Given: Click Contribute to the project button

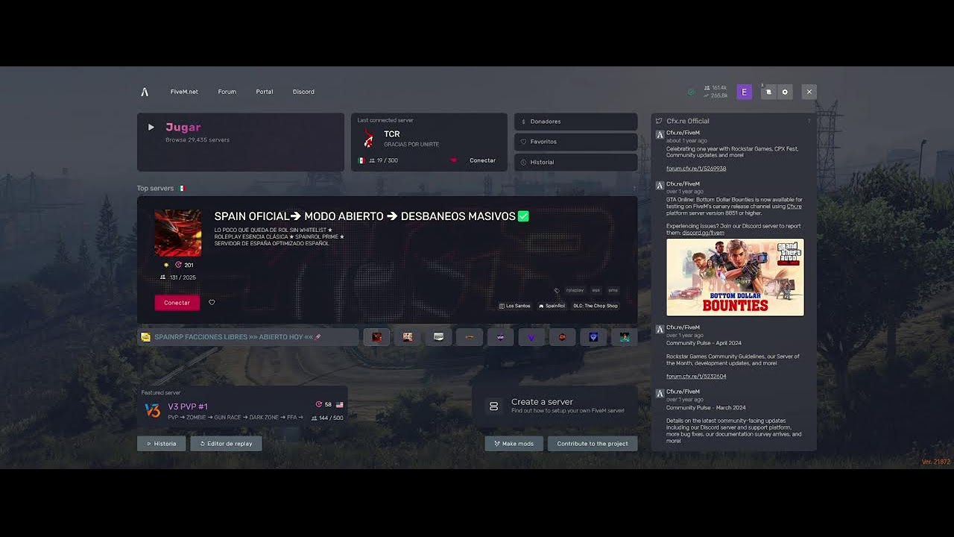Looking at the screenshot, I should pos(593,443).
